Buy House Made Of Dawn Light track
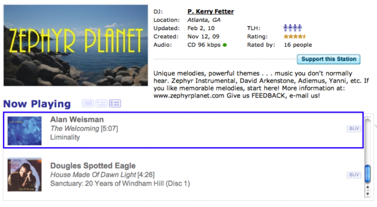This screenshot has width=377, height=207. point(353,175)
